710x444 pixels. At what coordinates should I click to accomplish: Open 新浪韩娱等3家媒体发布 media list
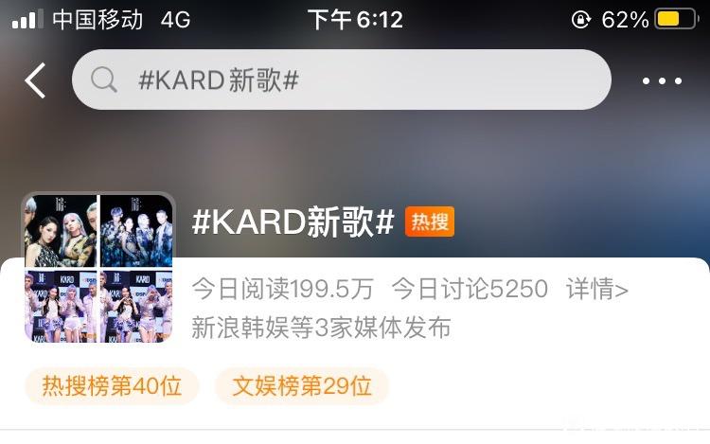(x=321, y=328)
